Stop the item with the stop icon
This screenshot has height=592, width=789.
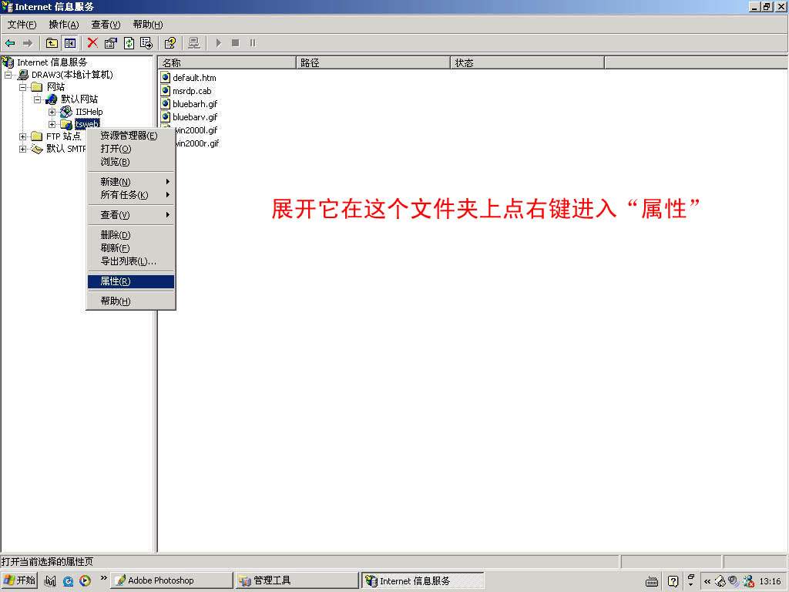pos(235,43)
